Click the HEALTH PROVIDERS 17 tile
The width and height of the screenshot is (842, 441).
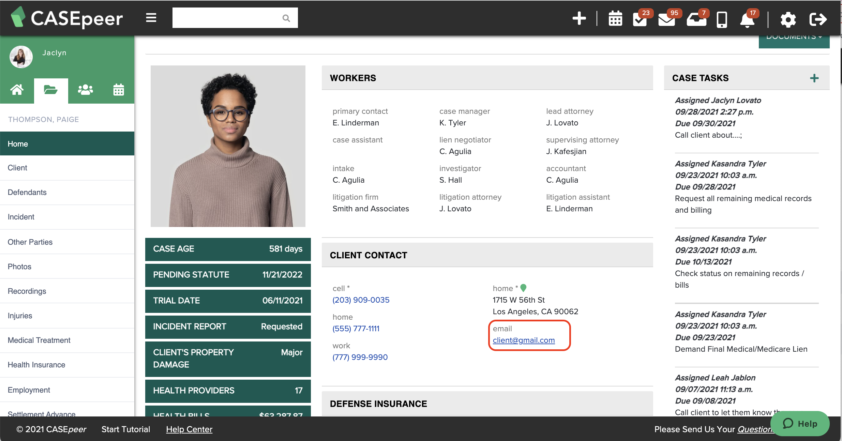[228, 391]
